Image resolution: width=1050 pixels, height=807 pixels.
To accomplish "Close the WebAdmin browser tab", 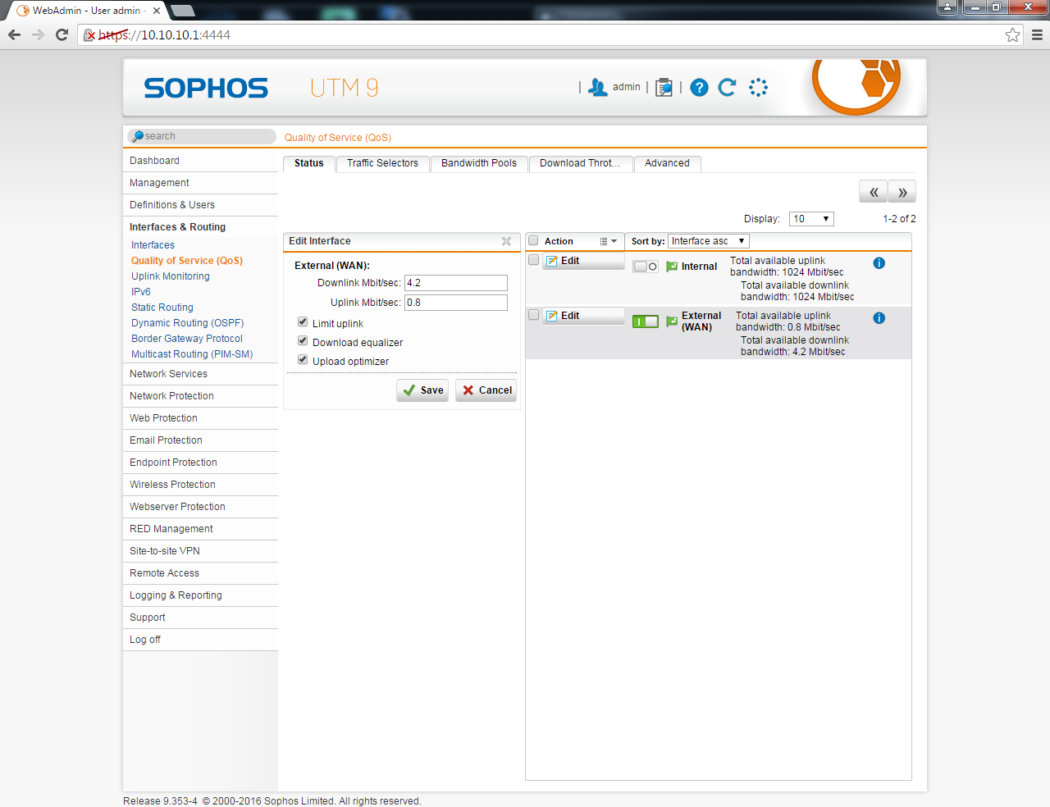I will pos(157,11).
